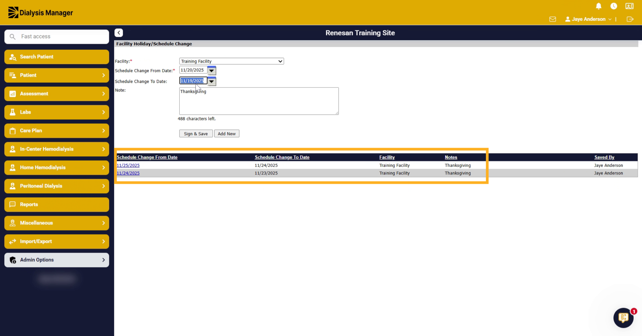Expand the Patient menu

tap(57, 75)
